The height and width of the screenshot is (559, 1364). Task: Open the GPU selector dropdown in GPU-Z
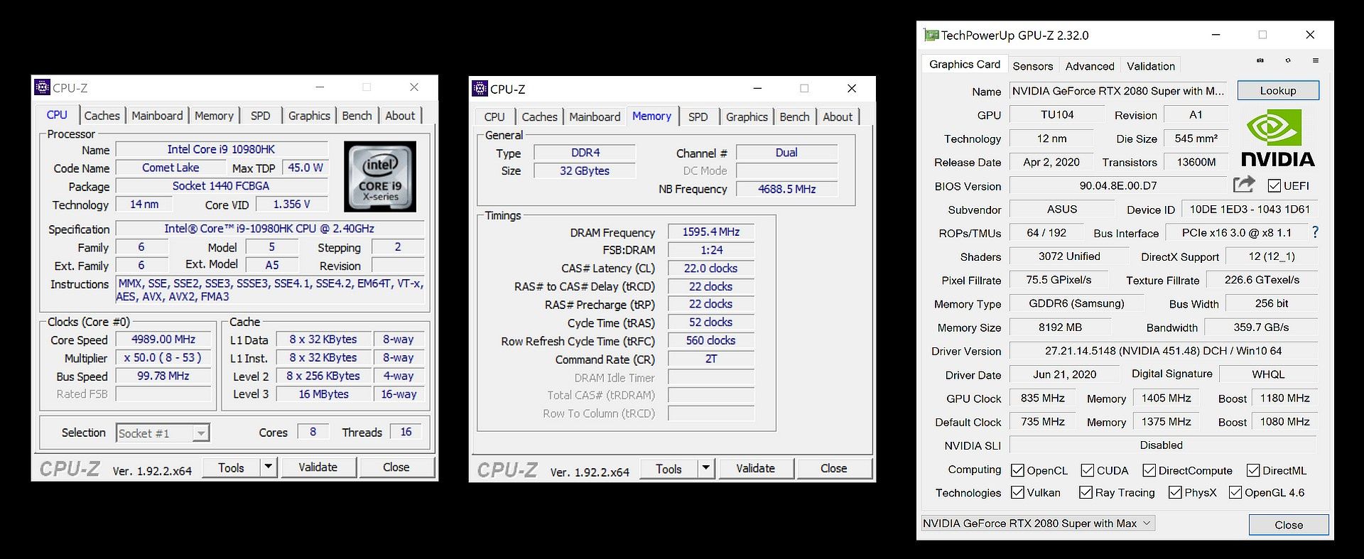[x=1038, y=523]
